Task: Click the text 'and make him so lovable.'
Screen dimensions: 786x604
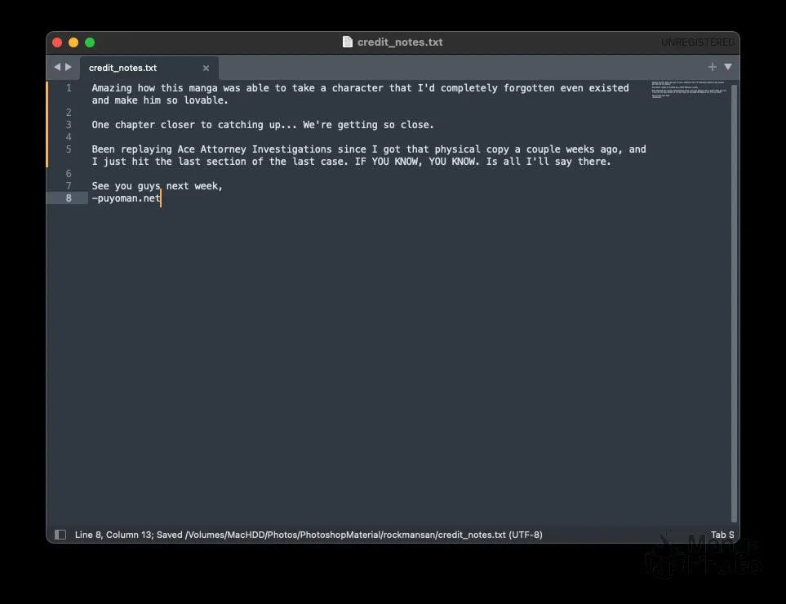Action: (160, 100)
